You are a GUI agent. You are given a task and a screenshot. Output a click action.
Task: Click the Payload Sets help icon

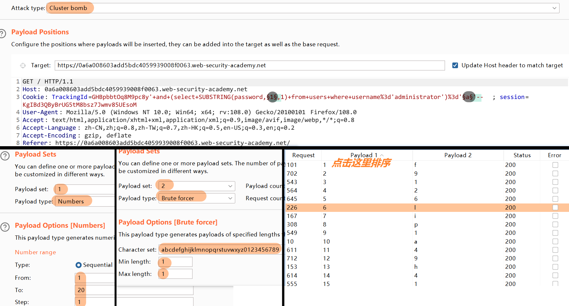tap(5, 156)
